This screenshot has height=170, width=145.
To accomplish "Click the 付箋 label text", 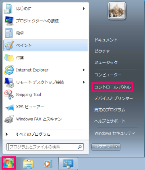I will (x=20, y=58).
